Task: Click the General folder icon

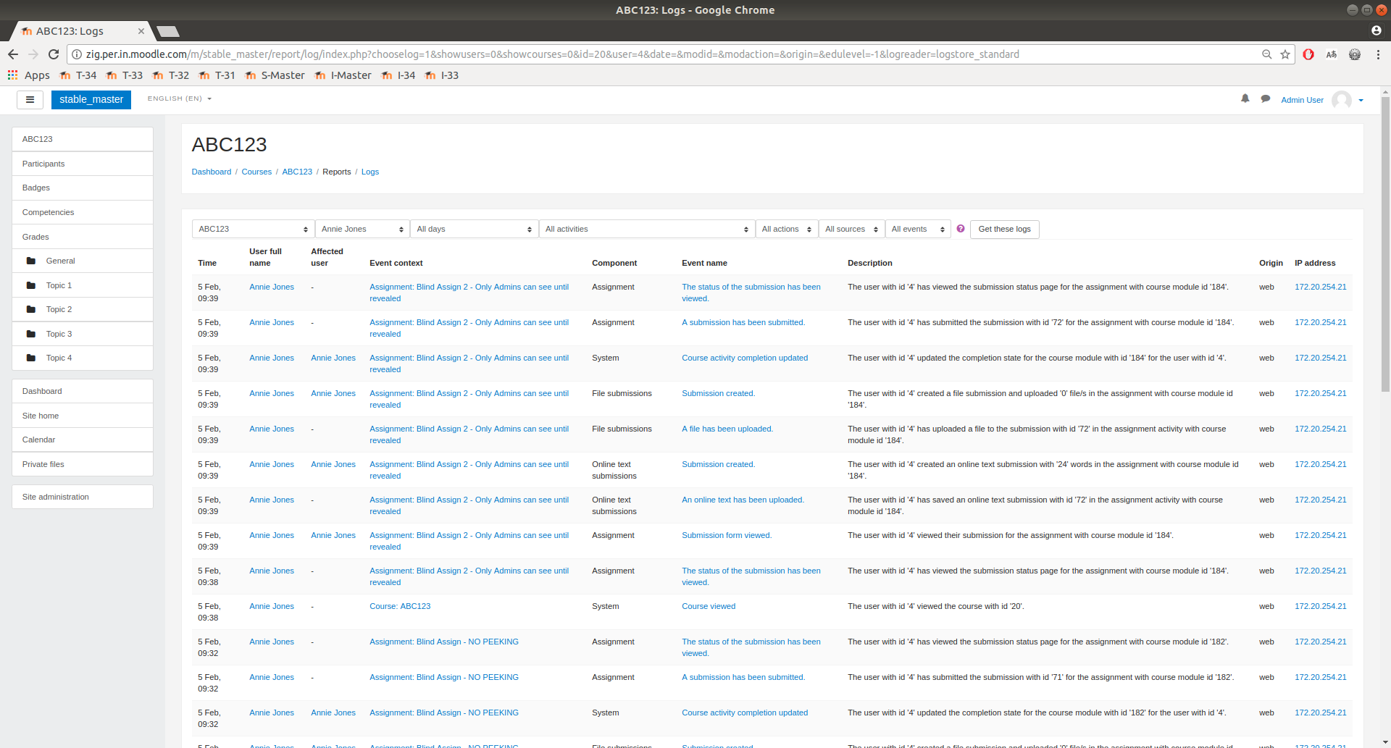Action: pyautogui.click(x=31, y=261)
